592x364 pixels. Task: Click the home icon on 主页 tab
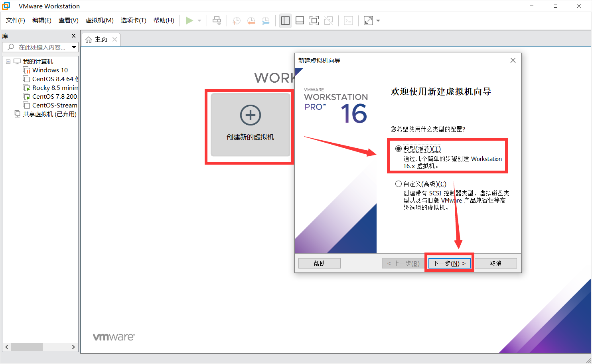coord(89,40)
